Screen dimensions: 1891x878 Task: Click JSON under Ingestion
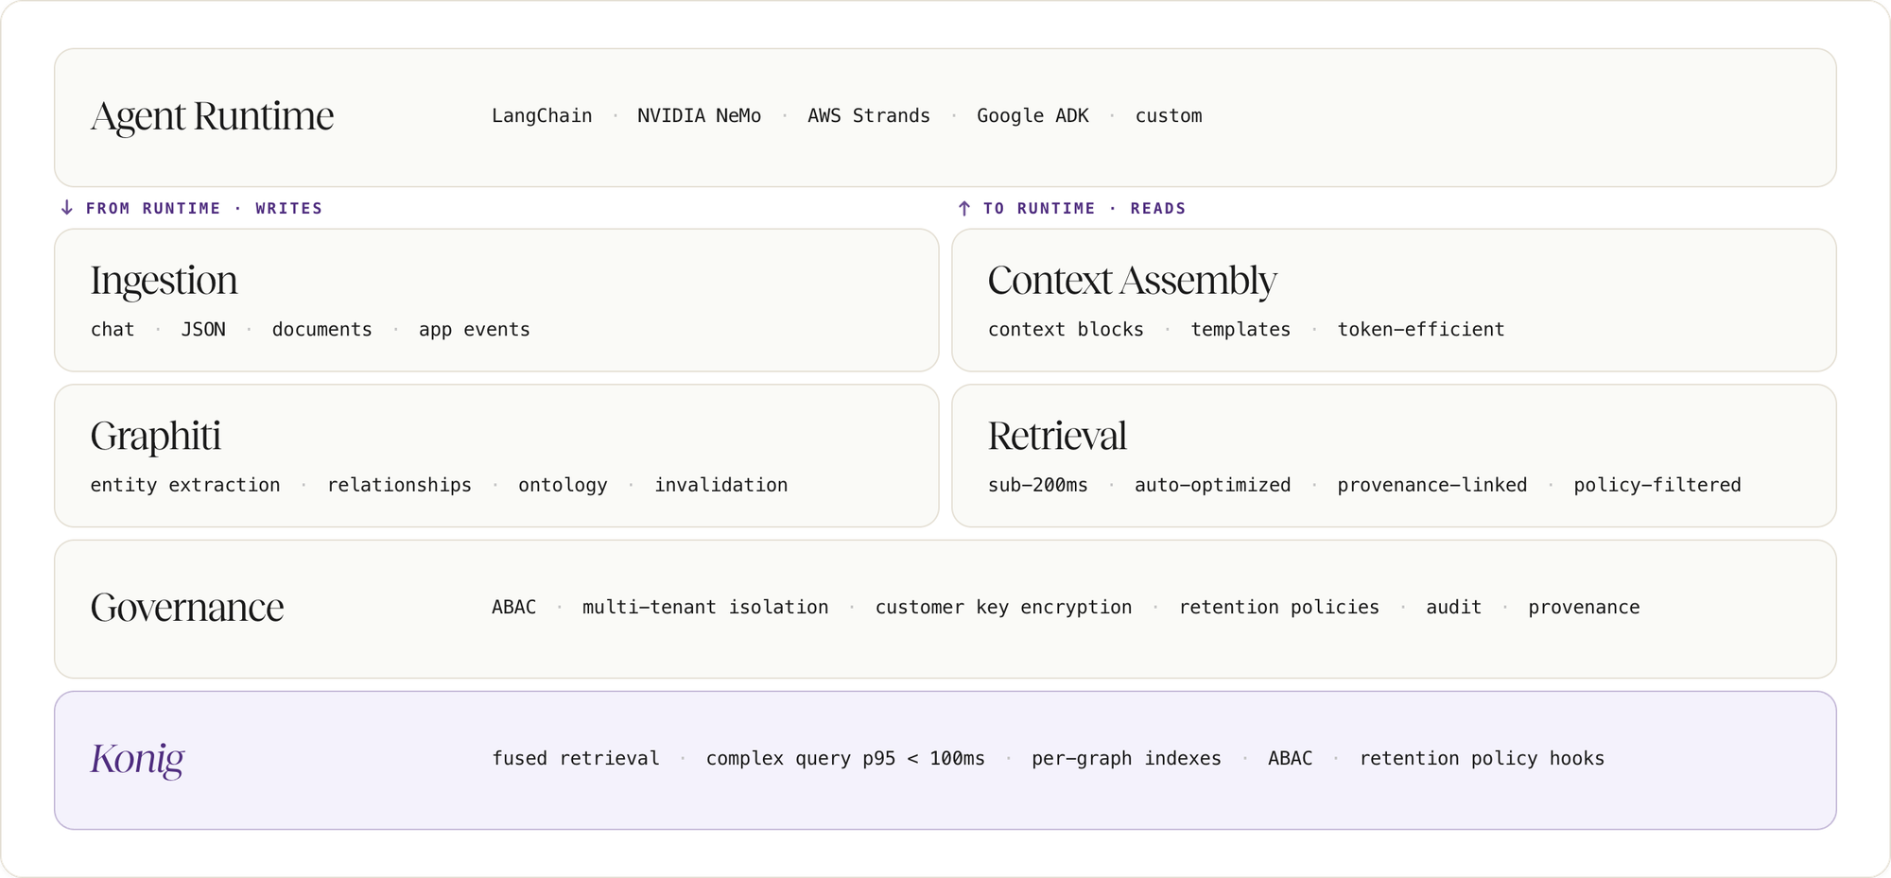click(x=203, y=330)
